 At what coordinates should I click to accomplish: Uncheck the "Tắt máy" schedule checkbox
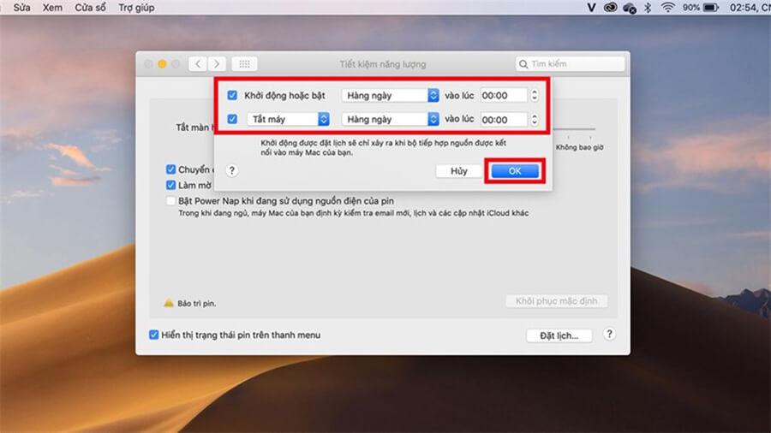pos(232,119)
